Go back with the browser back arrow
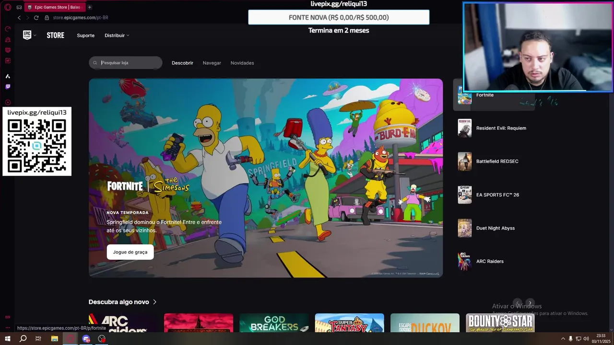The image size is (614, 345). coord(19,18)
